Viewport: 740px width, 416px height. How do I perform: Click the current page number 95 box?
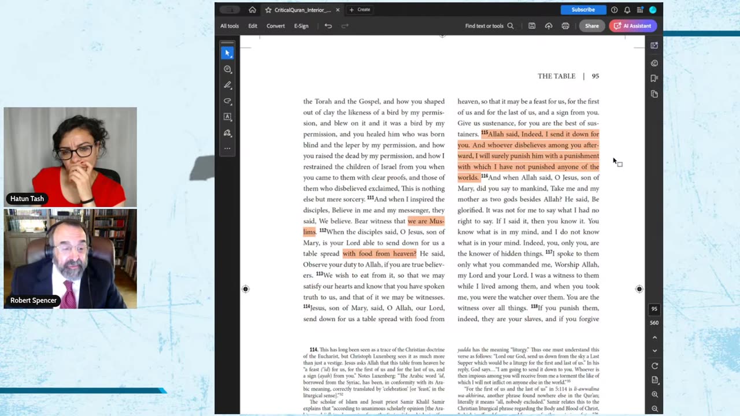tap(654, 309)
